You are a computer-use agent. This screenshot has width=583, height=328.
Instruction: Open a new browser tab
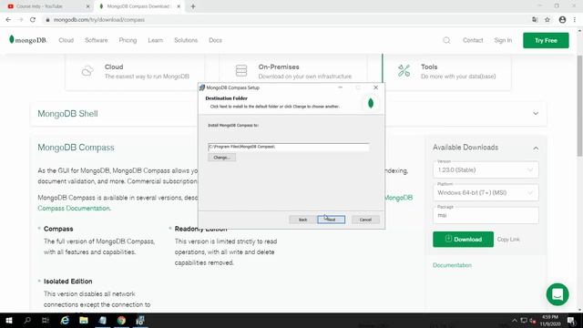(x=193, y=6)
